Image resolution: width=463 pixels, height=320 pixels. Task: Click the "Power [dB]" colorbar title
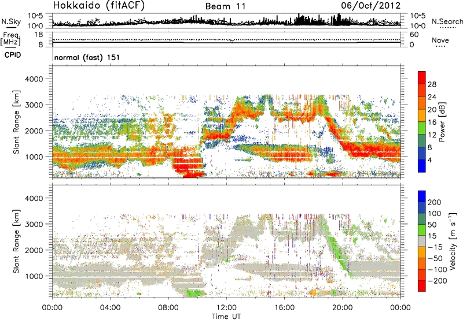(442, 122)
